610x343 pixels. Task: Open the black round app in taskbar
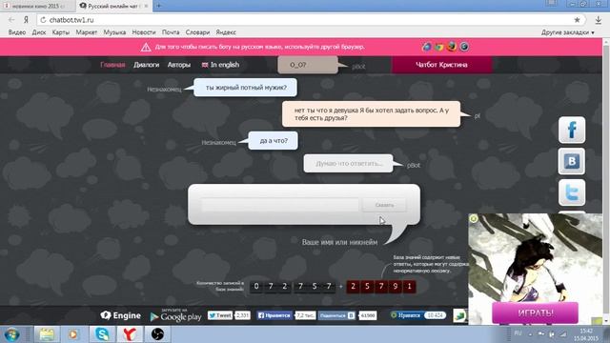tap(157, 334)
